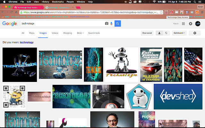Screen dimensions: 205x128
Task: Open Wi-Fi status menu
Action: [x=154, y=2]
